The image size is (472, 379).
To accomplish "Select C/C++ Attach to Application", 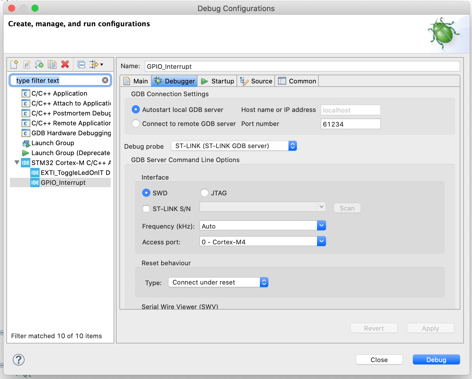I will pyautogui.click(x=66, y=103).
